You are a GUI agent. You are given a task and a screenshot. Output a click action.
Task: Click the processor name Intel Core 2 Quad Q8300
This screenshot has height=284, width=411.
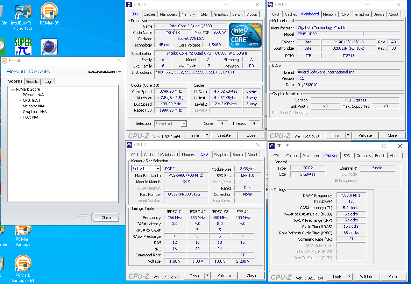[x=191, y=26]
